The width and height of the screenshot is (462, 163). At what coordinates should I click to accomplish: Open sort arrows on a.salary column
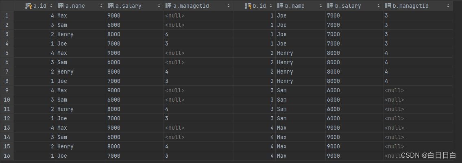(x=159, y=6)
